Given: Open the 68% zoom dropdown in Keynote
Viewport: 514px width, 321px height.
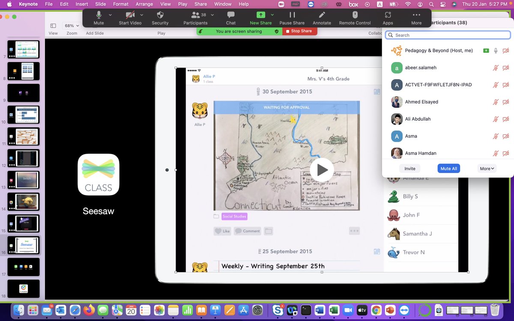Looking at the screenshot, I should tap(72, 26).
